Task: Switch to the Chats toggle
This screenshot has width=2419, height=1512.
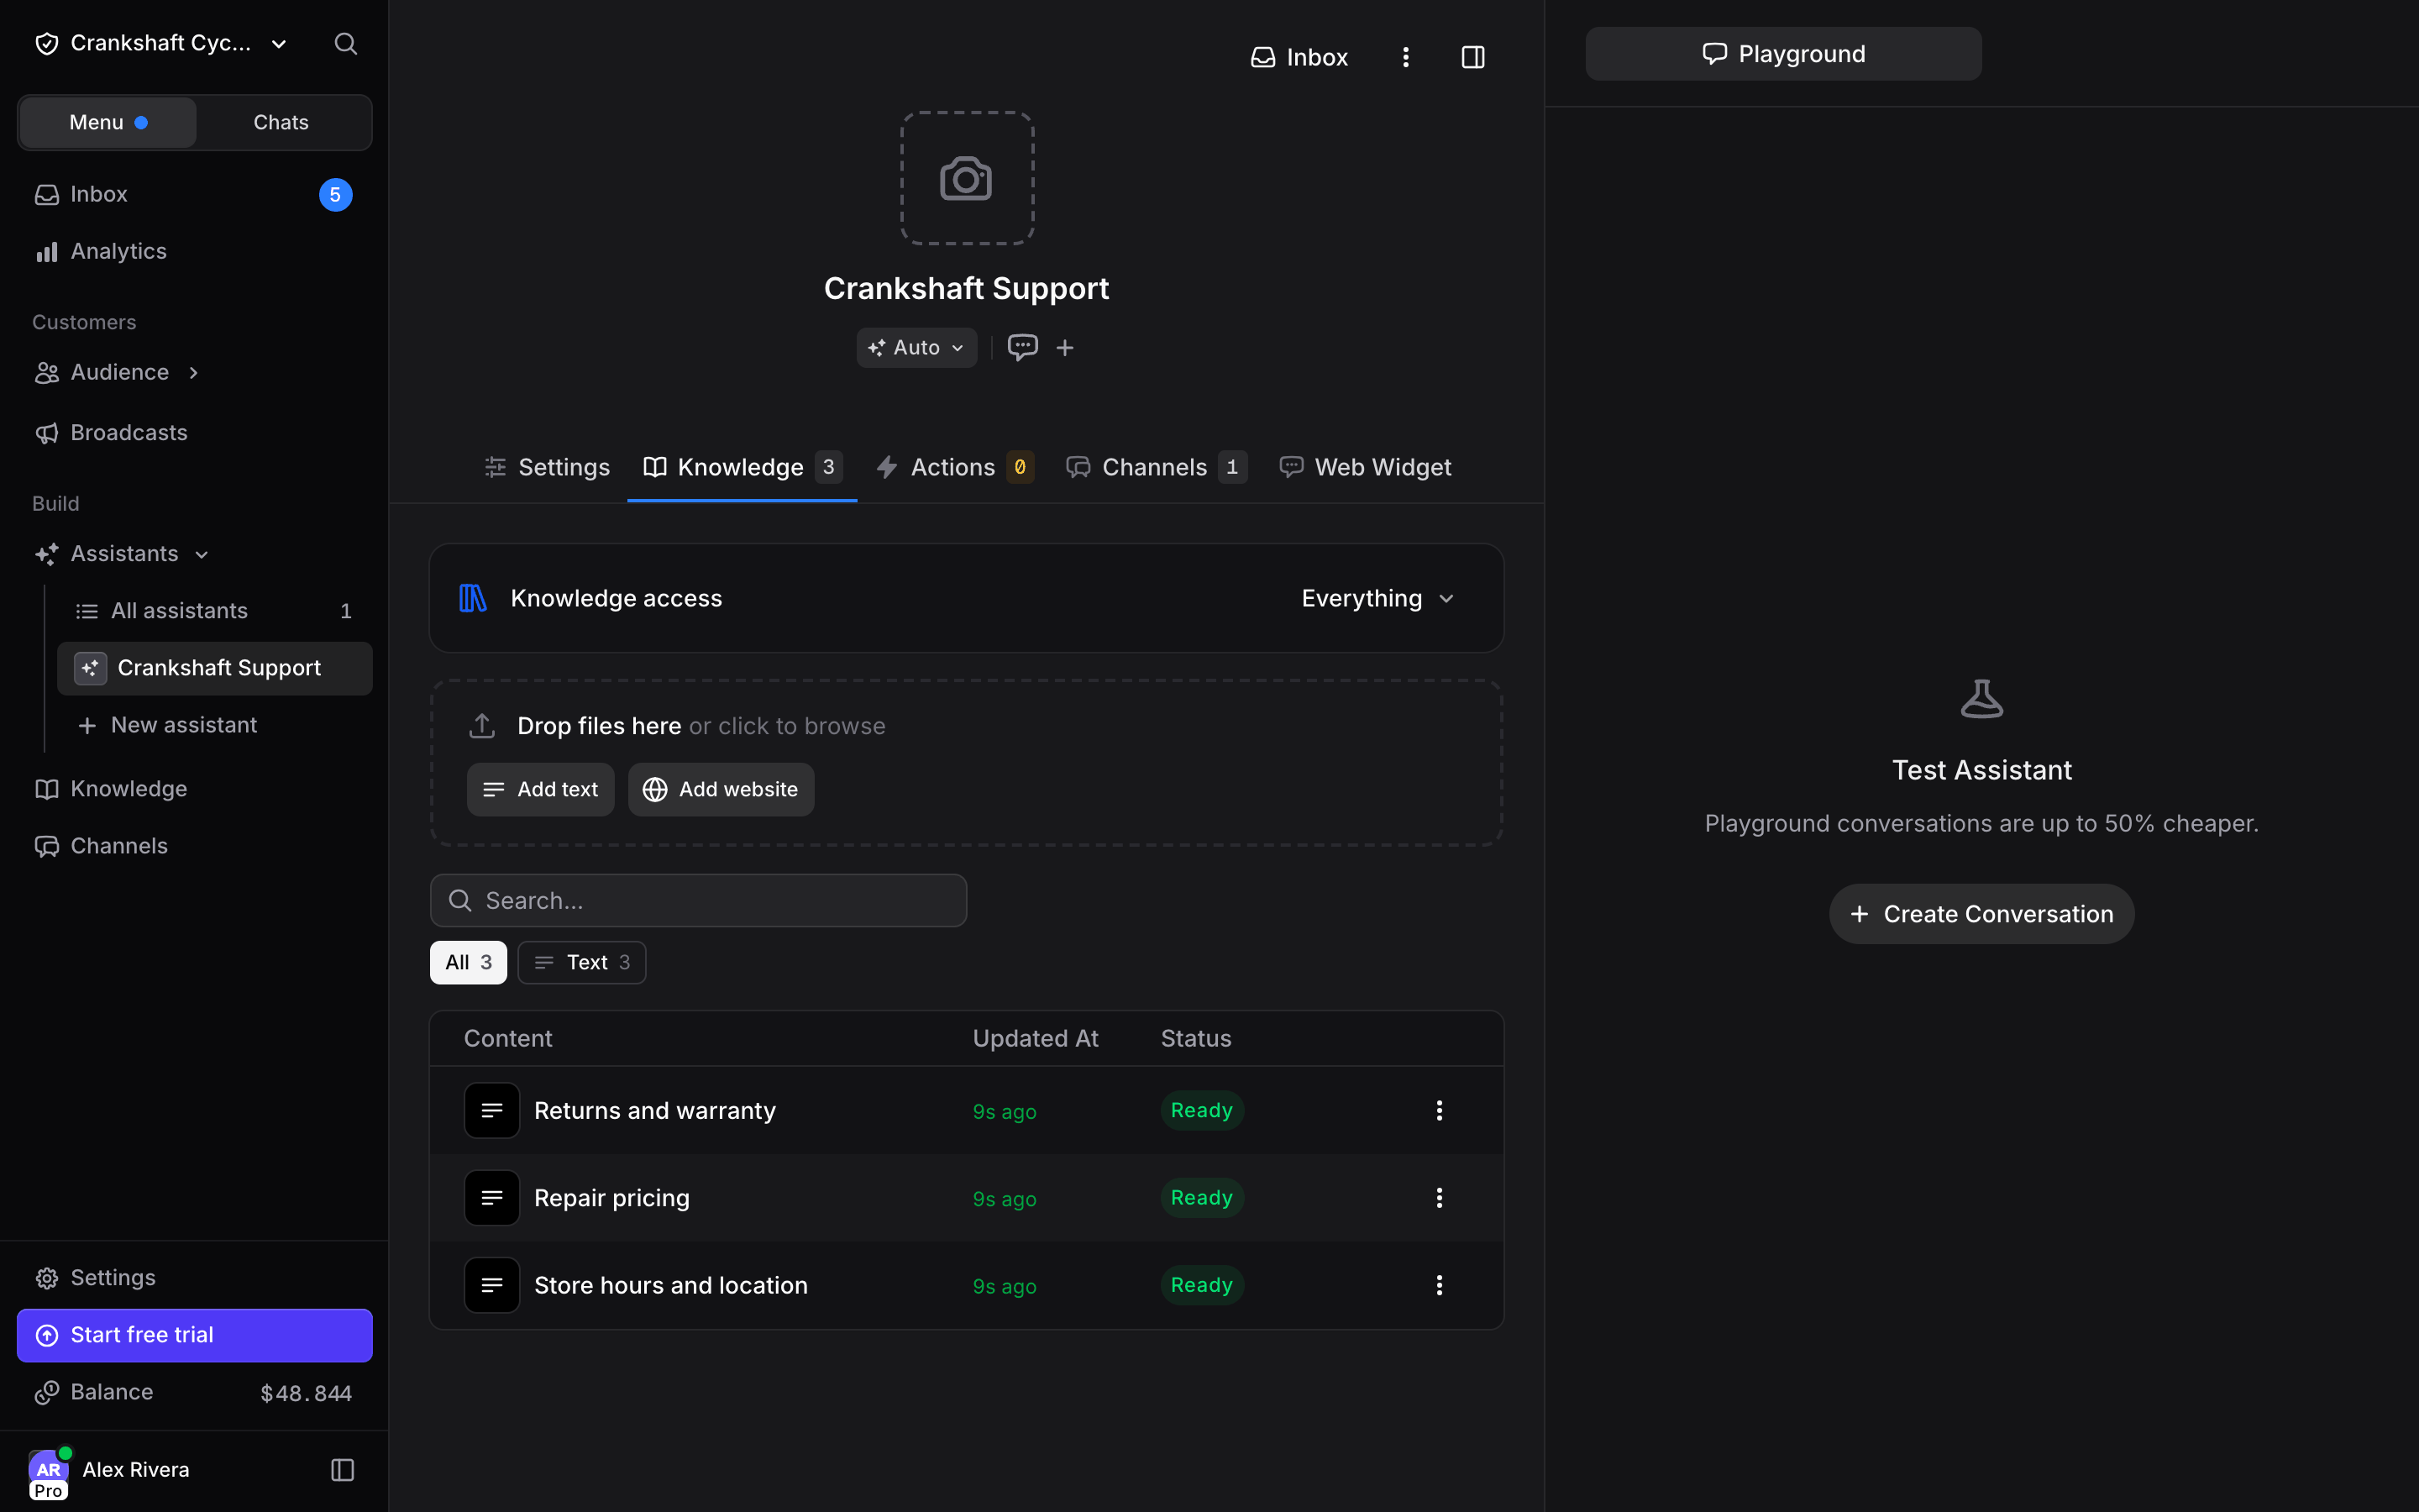Action: click(x=281, y=122)
